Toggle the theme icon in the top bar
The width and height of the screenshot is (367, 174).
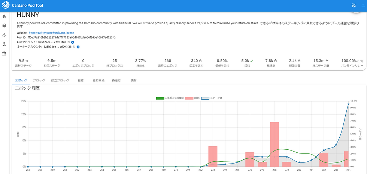pos(354,5)
